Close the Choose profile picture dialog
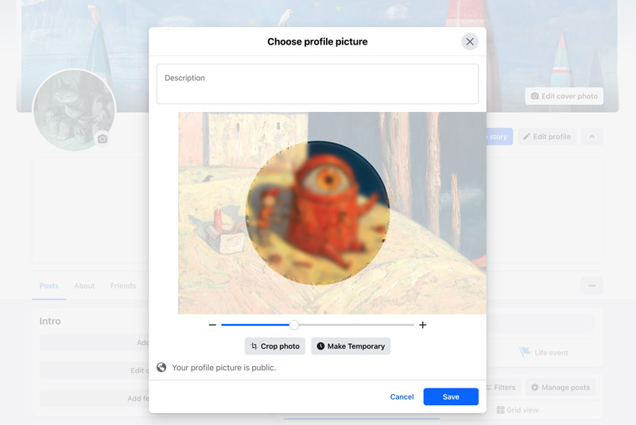Viewport: 636px width, 425px height. pos(470,42)
